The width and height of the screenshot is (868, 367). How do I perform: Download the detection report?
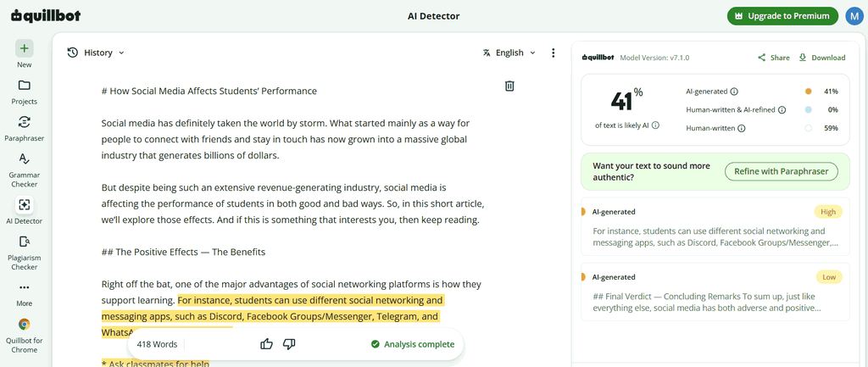pos(822,58)
